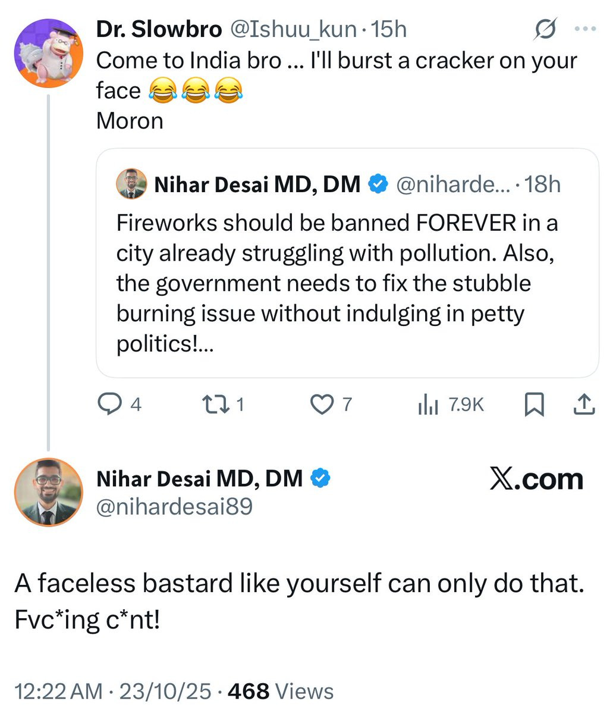Click blue verified badge beside reply author
This screenshot has width=613, height=714.
tap(321, 478)
